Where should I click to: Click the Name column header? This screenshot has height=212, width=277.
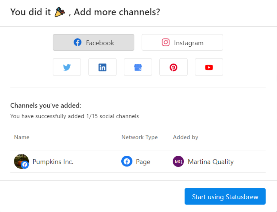tap(22, 137)
